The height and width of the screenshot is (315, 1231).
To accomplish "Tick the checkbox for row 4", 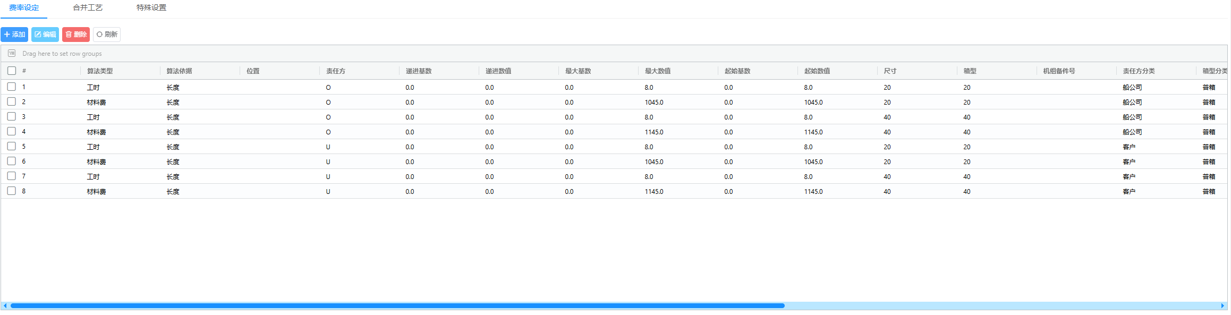I will click(12, 131).
